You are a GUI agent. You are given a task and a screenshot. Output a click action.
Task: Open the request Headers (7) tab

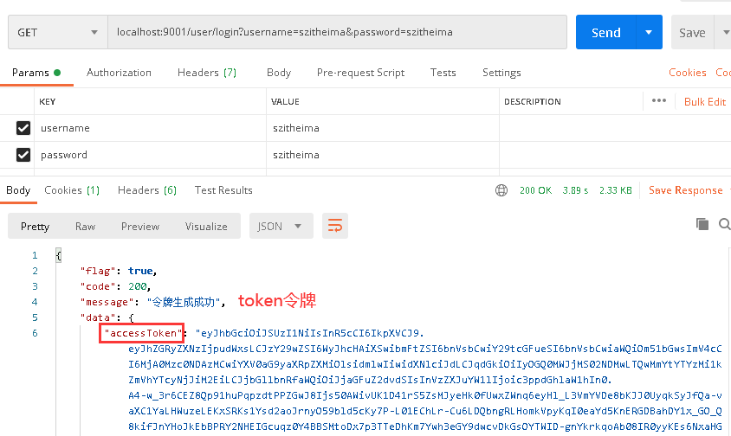point(207,73)
